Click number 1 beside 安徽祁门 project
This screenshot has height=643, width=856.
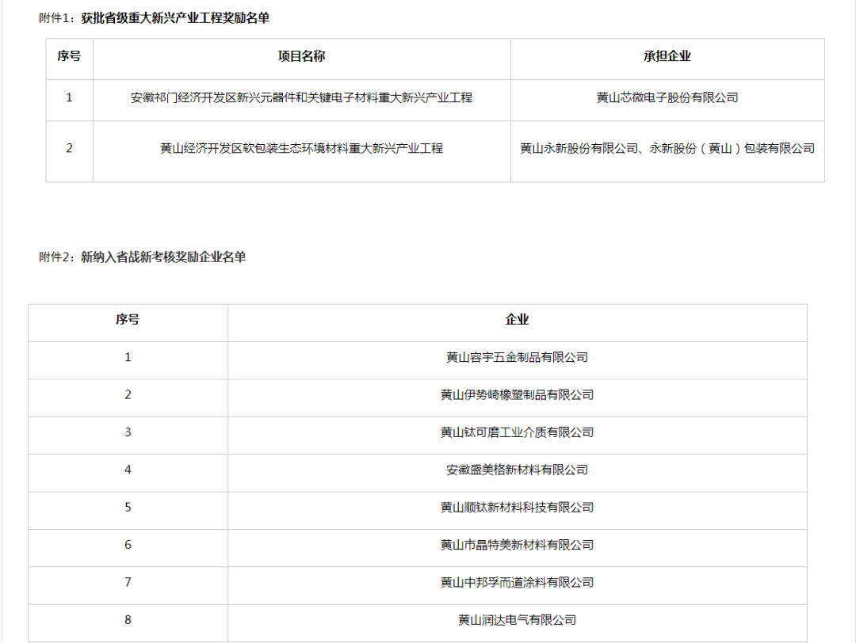click(x=69, y=97)
